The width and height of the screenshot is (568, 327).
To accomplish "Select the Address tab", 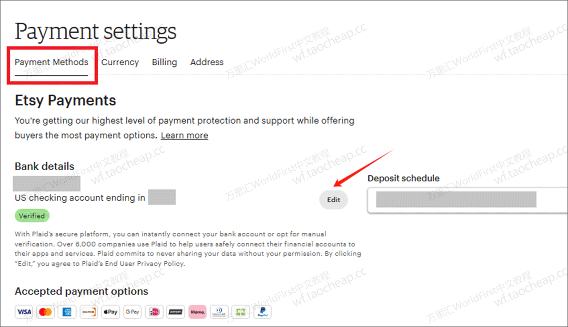I will click(x=207, y=62).
